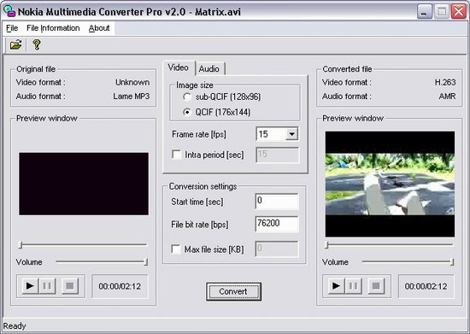The height and width of the screenshot is (334, 470).
Task: Open the About menu
Action: [99, 28]
